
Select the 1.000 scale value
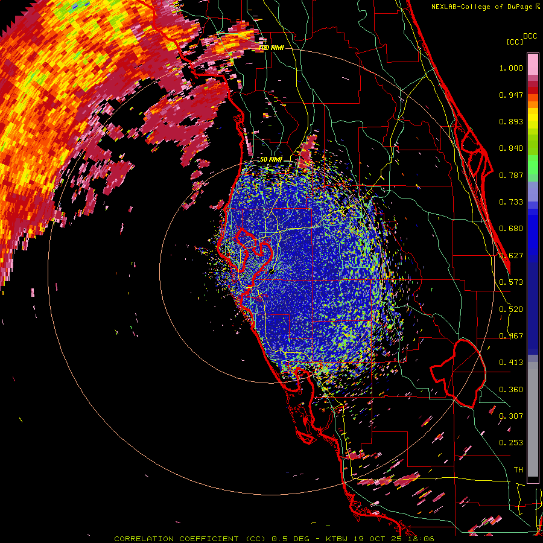511,68
